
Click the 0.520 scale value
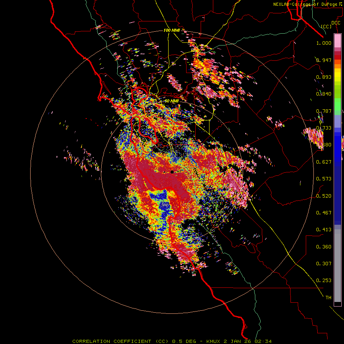[324, 196]
